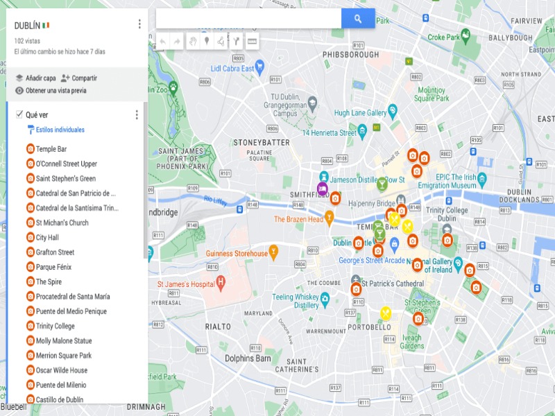
Task: Click inside the map search box
Action: [248, 19]
